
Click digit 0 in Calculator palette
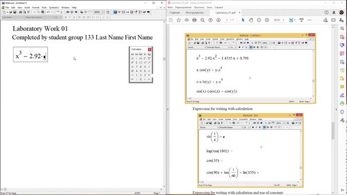pyautogui.click(x=141, y=79)
